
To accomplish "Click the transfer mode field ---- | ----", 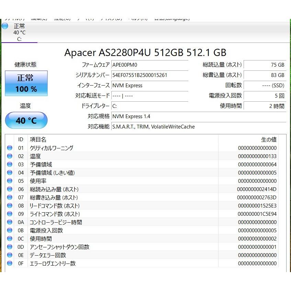I will point(150,96).
